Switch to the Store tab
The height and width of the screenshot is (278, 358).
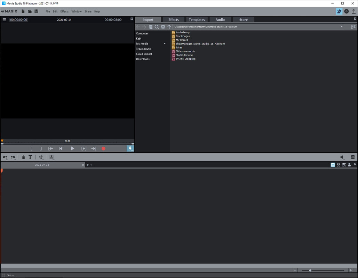coord(244,19)
